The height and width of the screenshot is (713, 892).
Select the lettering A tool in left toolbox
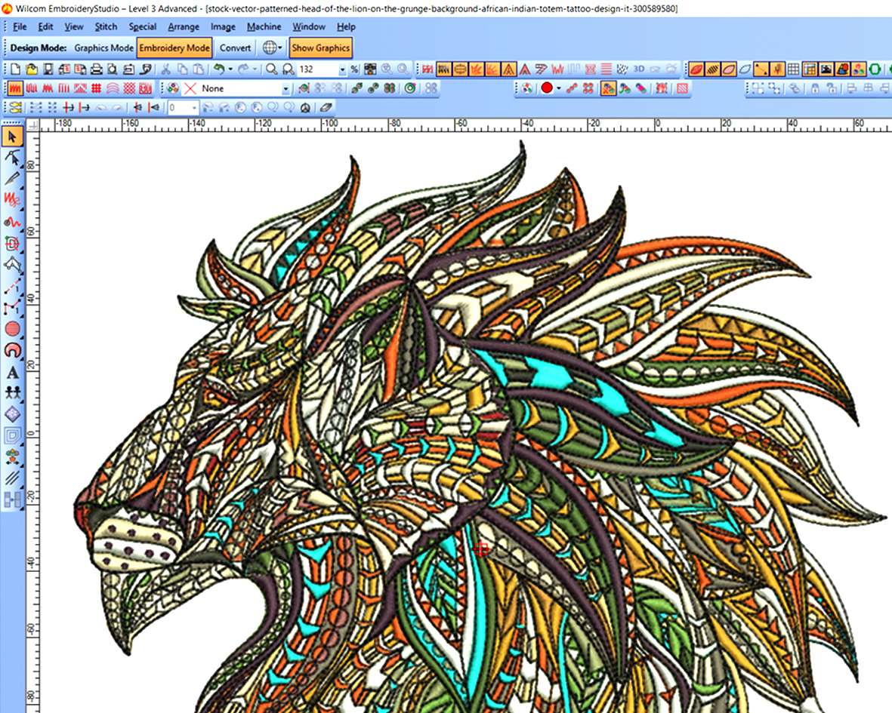point(12,373)
